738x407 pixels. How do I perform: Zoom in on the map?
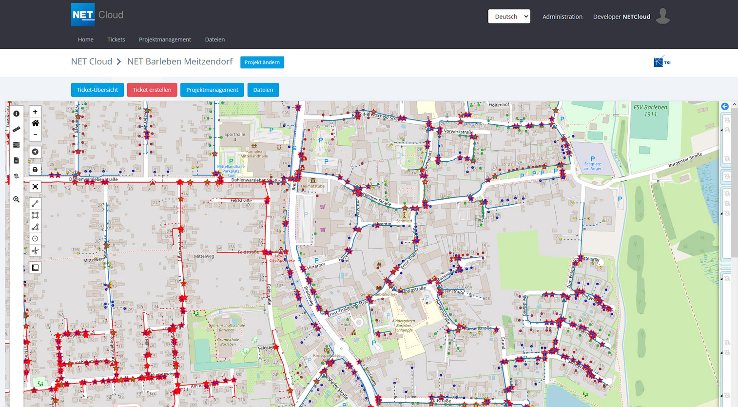[x=35, y=112]
